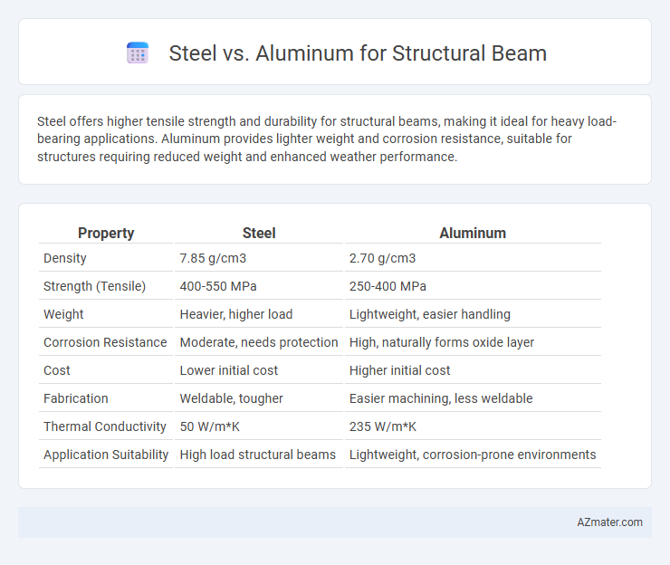Open the AZmater.com footer link
This screenshot has height=565, width=670.
[x=609, y=522]
